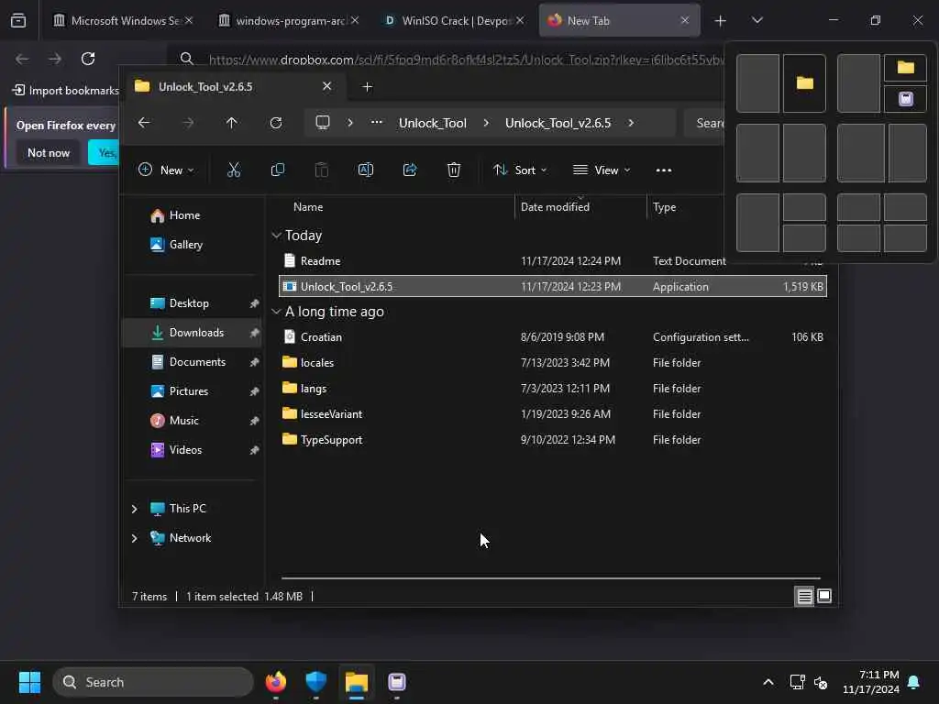Click the Delete trash can icon

click(454, 170)
